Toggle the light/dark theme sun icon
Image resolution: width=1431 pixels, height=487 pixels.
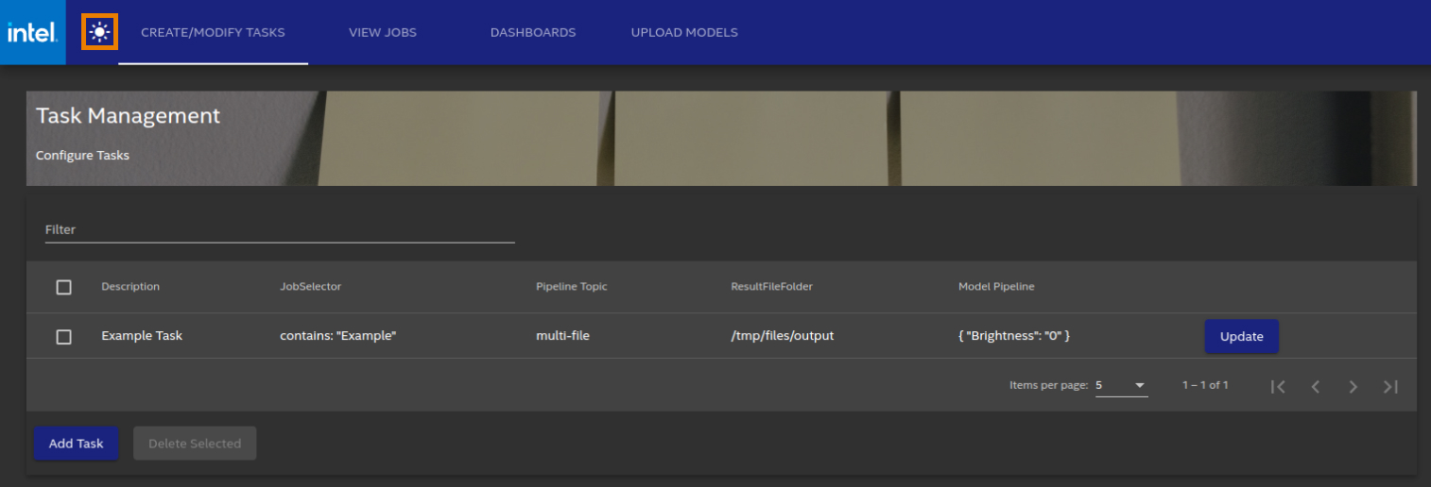[x=99, y=33]
